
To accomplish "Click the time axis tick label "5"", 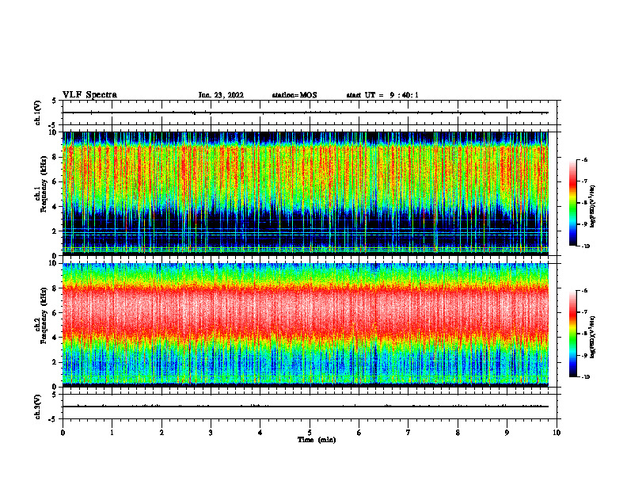I will pyautogui.click(x=310, y=433).
